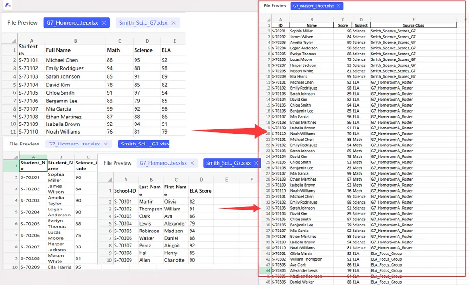Close Smith_Sci tab above the Full Name table
The height and width of the screenshot is (285, 469).
(173, 23)
